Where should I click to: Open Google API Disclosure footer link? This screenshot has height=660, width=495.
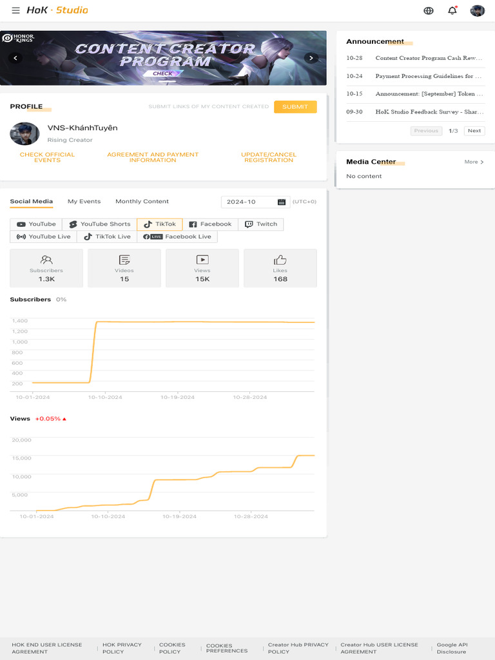452,648
